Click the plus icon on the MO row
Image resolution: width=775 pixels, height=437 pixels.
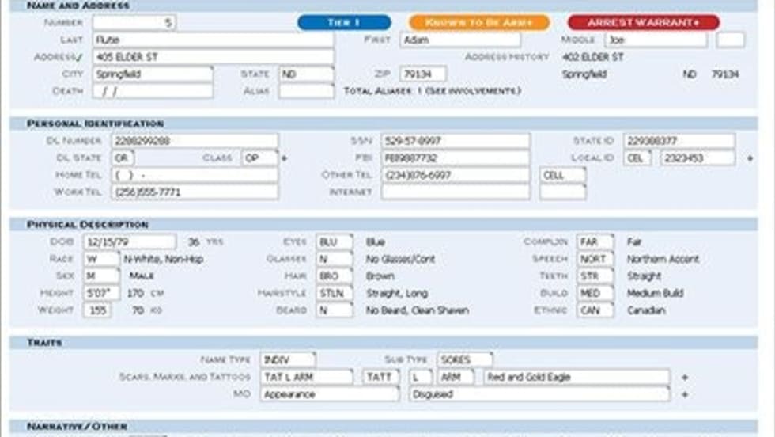tap(684, 394)
